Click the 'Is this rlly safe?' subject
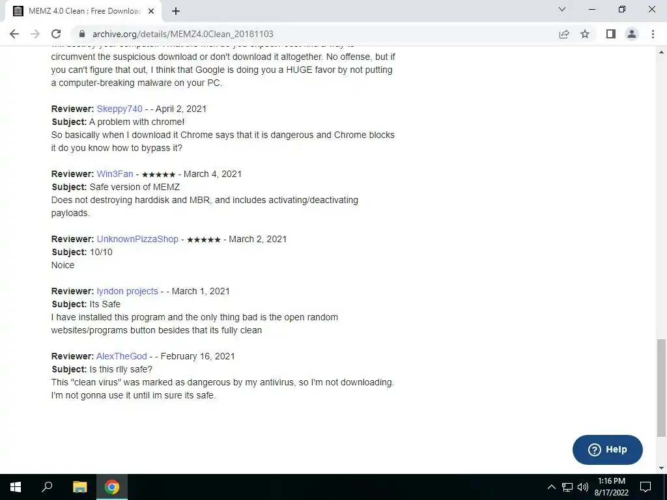 coord(121,370)
